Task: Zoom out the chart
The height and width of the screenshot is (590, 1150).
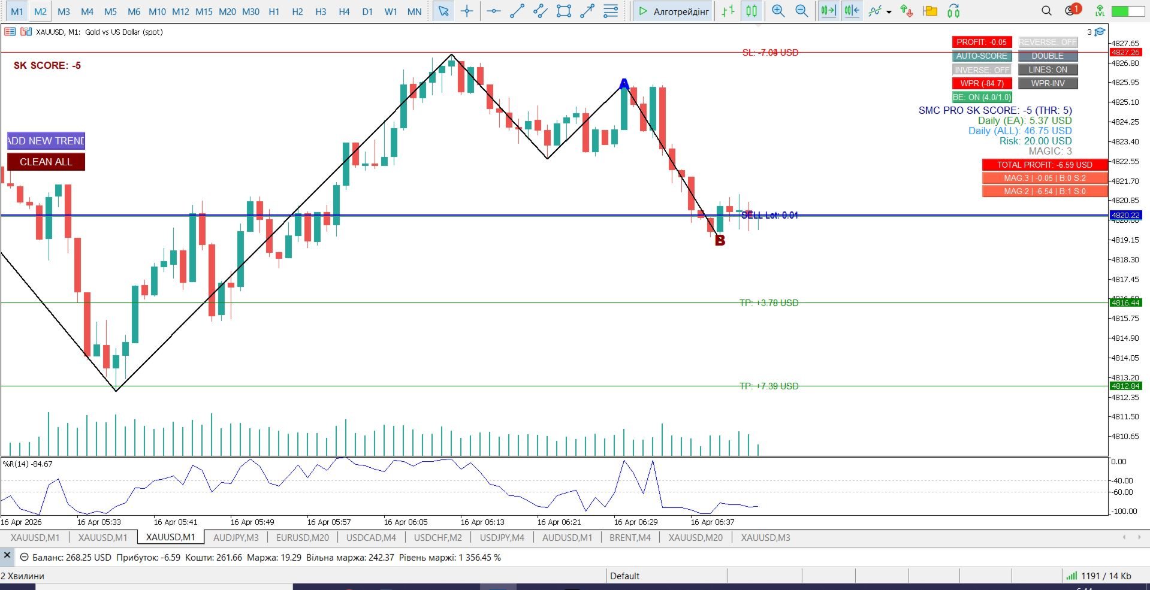Action: point(802,11)
